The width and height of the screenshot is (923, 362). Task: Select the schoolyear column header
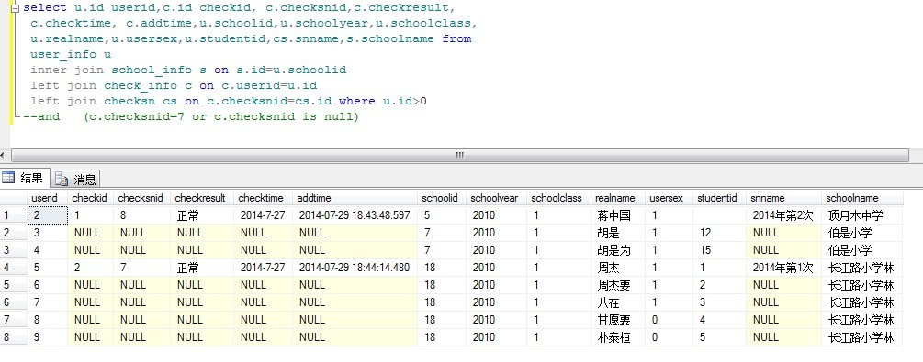coord(496,198)
